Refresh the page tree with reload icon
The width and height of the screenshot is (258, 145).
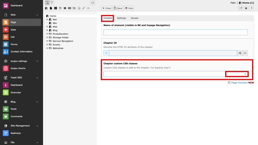93,2
